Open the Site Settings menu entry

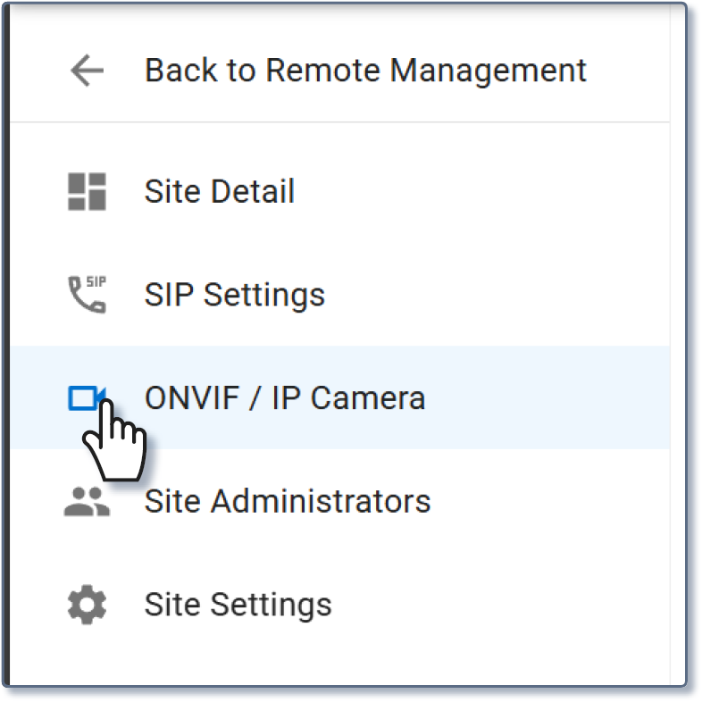[x=238, y=605]
